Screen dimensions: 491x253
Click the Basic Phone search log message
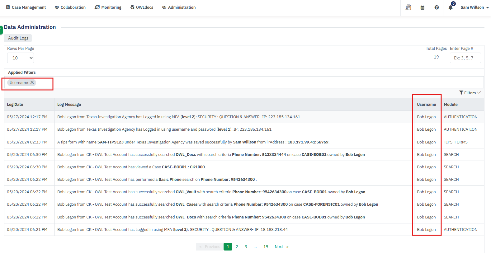(157, 180)
